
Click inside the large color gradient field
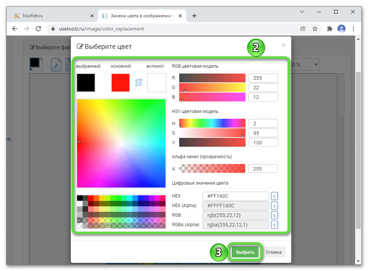[121, 143]
